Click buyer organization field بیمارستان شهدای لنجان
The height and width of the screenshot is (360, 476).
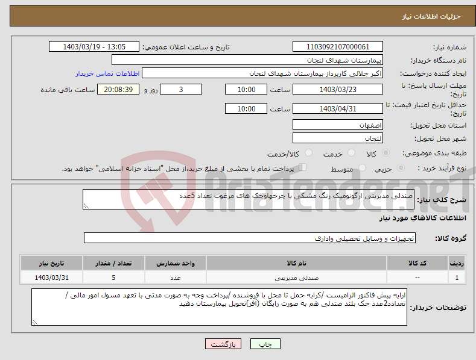pyautogui.click(x=247, y=60)
